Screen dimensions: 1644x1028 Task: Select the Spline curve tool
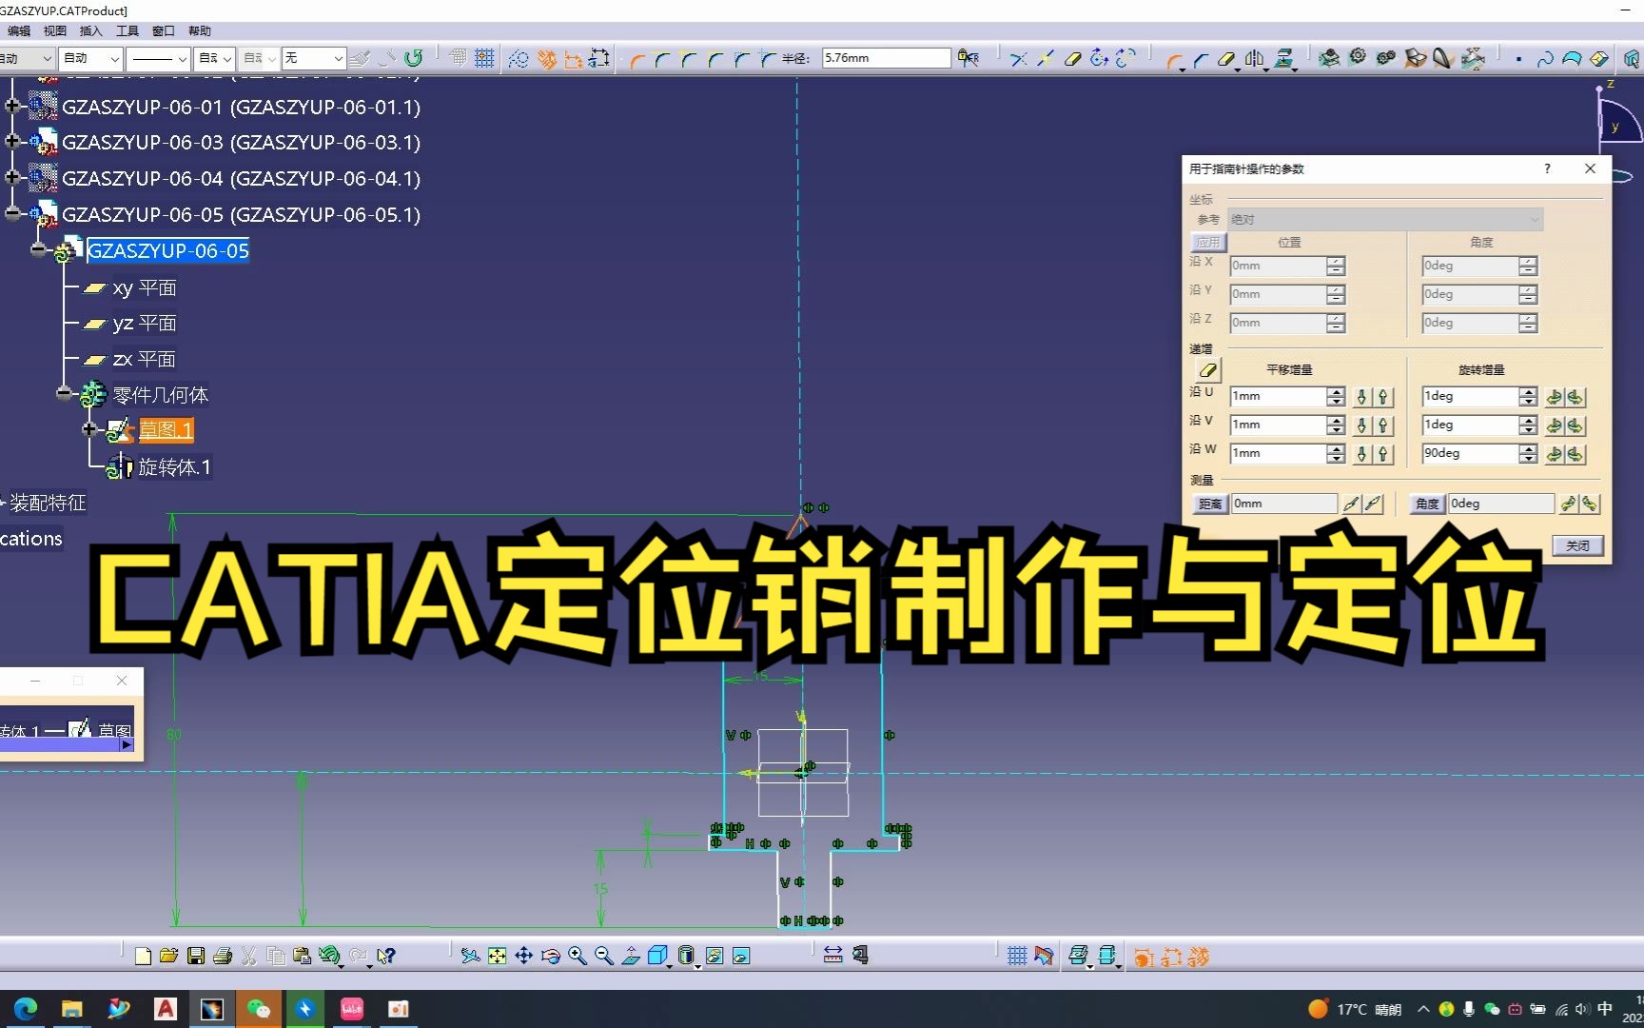tap(1545, 59)
